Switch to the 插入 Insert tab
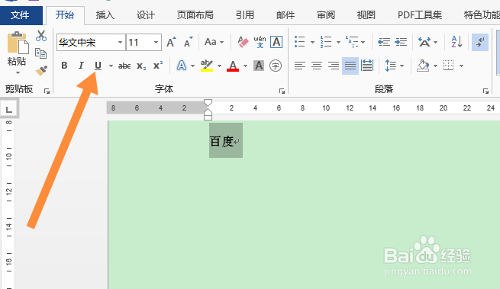The height and width of the screenshot is (289, 500). click(x=105, y=15)
